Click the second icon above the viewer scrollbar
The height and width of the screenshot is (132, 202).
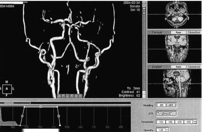pyautogui.click(x=144, y=5)
